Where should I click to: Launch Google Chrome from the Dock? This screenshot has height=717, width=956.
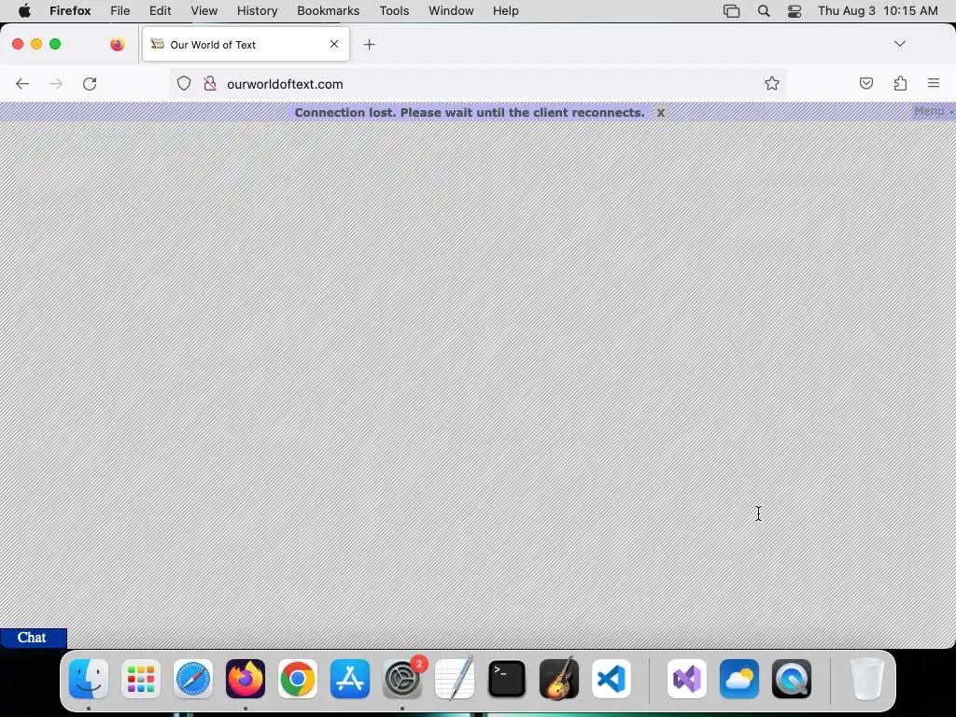(x=298, y=679)
